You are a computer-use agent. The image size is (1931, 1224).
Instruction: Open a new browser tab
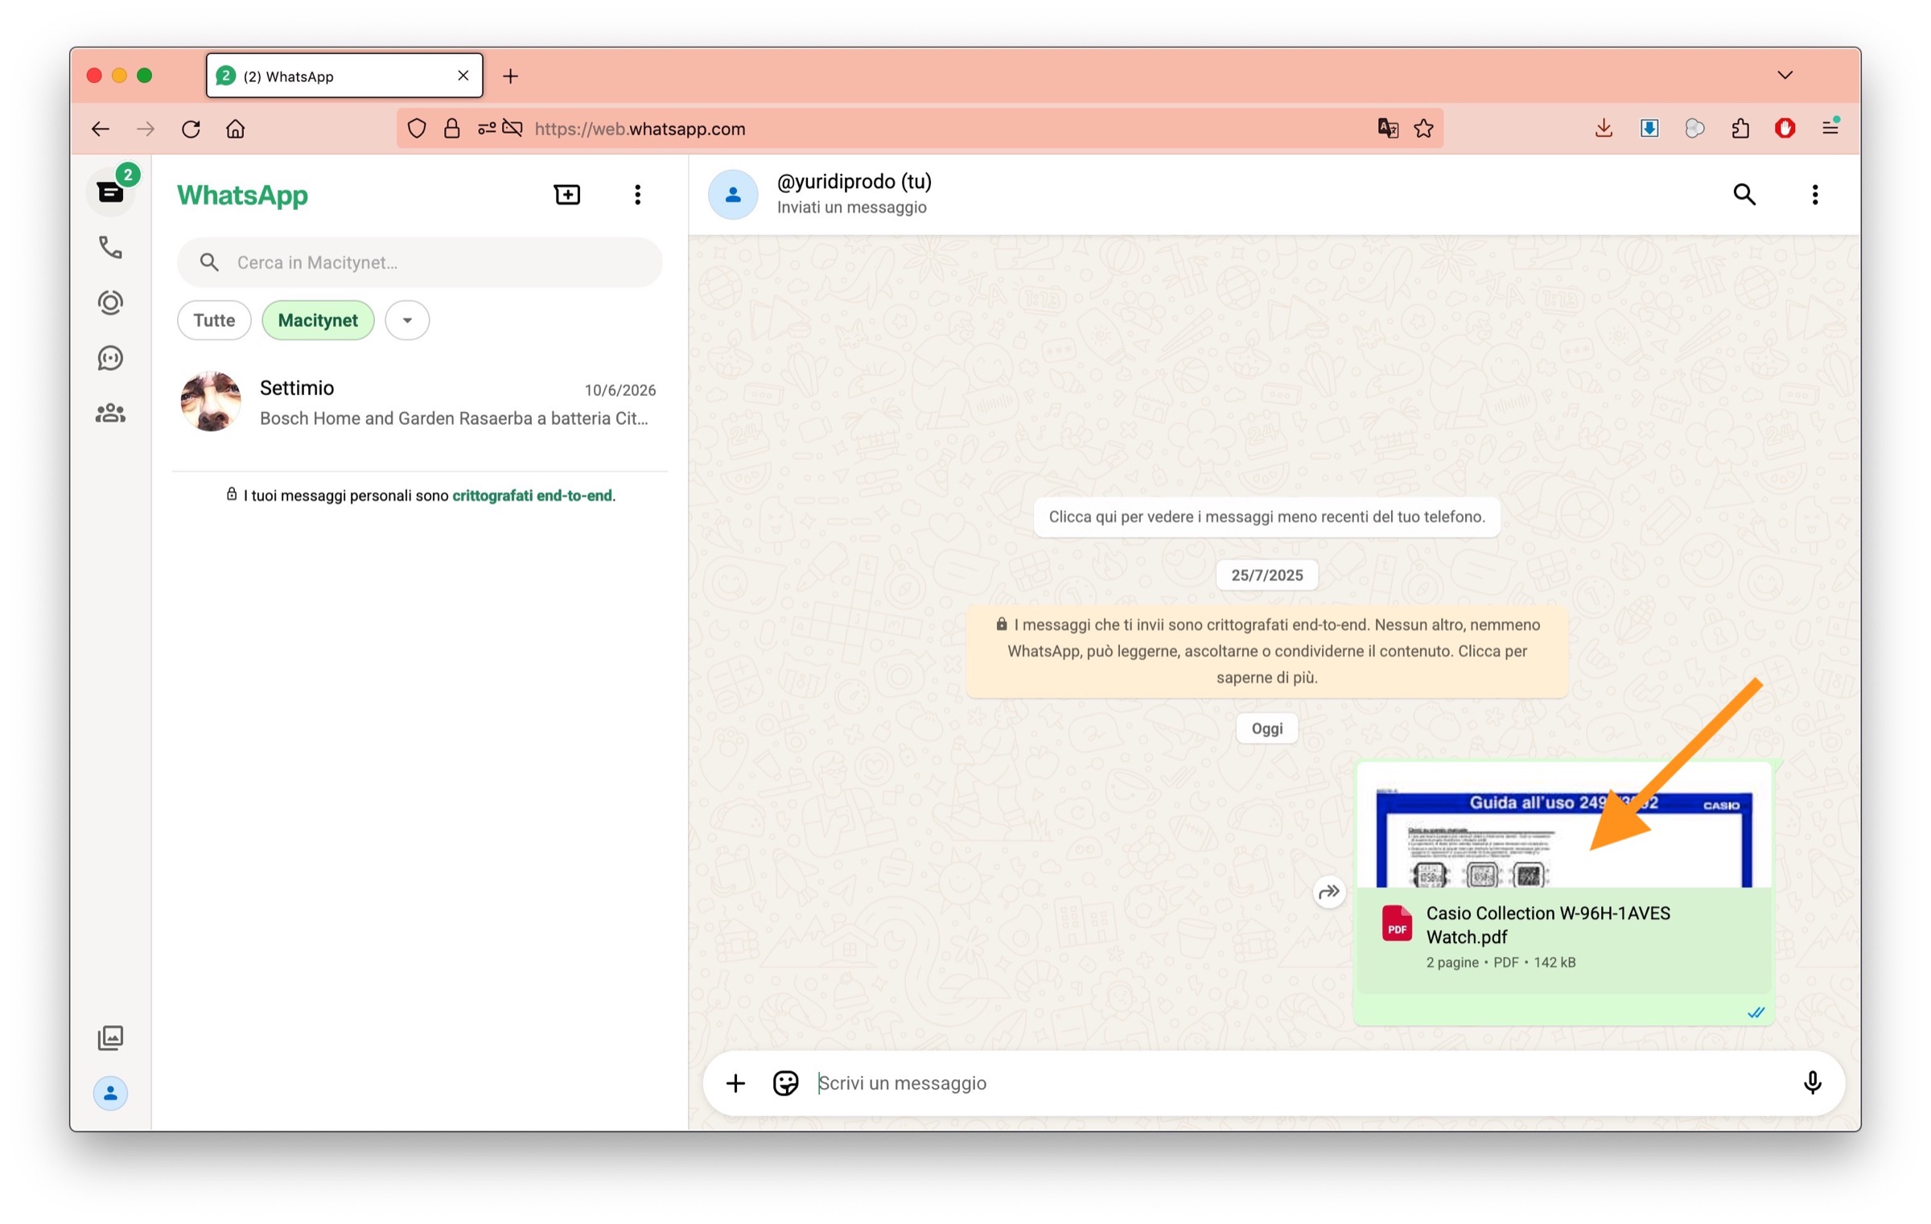pos(510,76)
